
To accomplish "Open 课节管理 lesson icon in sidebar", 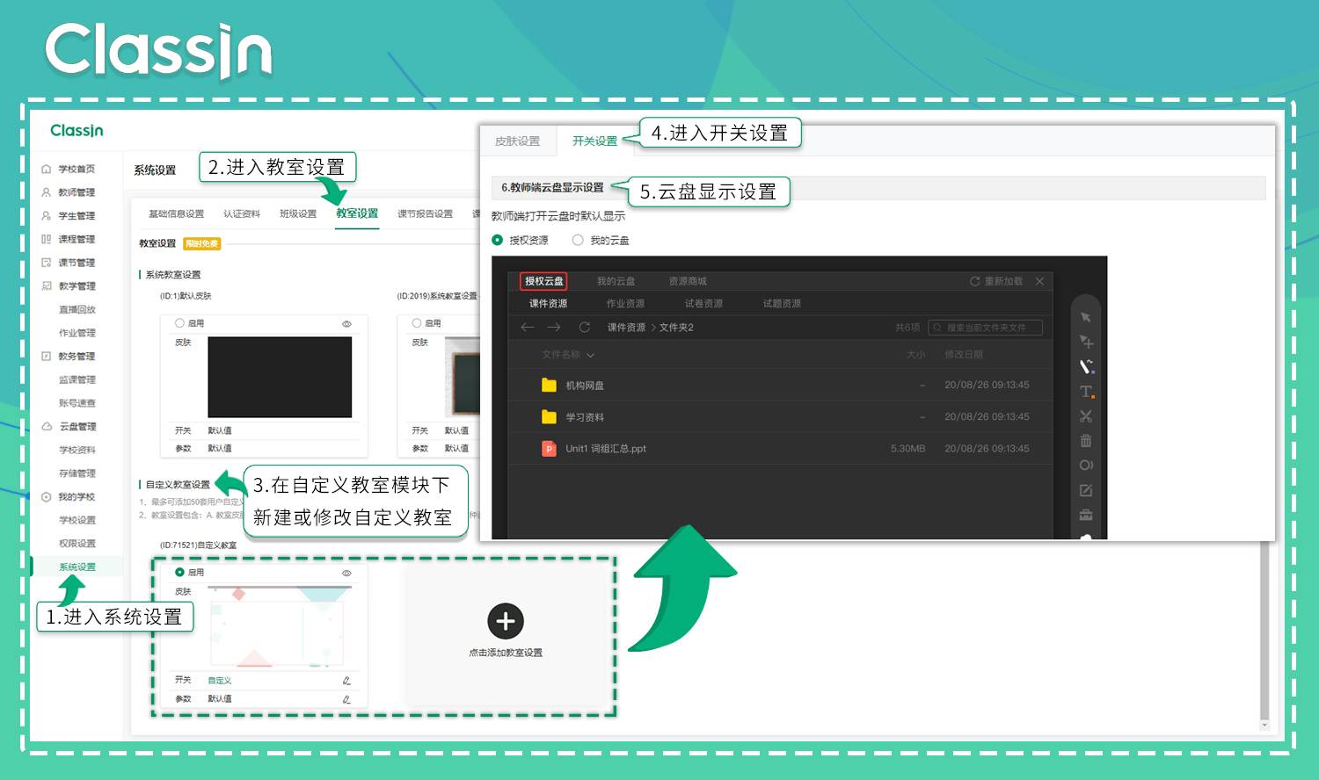I will click(47, 263).
